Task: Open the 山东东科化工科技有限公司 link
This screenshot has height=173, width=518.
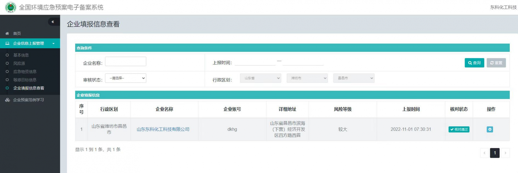Action: coord(163,129)
